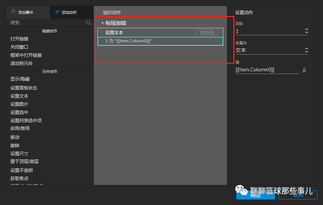Image resolution: width=323 pixels, height=205 pixels.
Task: Choose 设置列表选中项 action
Action: [26, 120]
